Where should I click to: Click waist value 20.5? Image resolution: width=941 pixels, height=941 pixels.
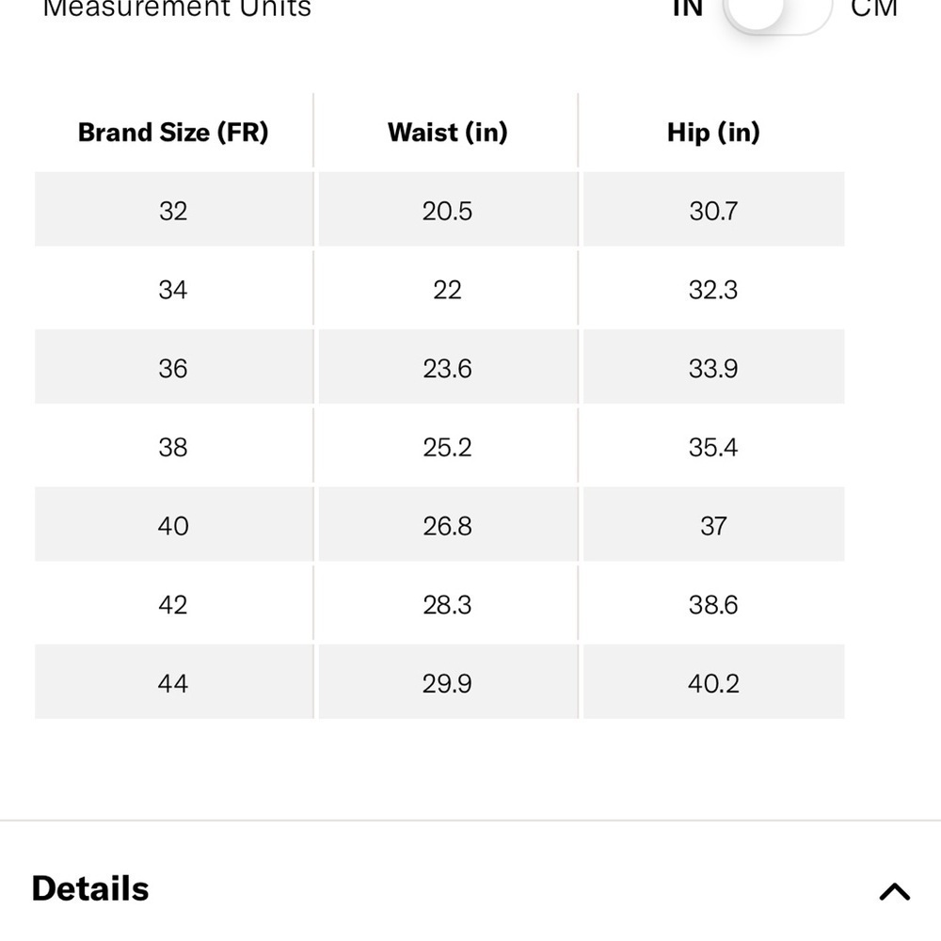point(448,210)
